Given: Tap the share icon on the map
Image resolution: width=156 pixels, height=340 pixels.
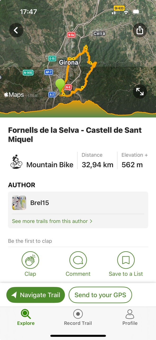Looking at the screenshot, I should (x=140, y=30).
